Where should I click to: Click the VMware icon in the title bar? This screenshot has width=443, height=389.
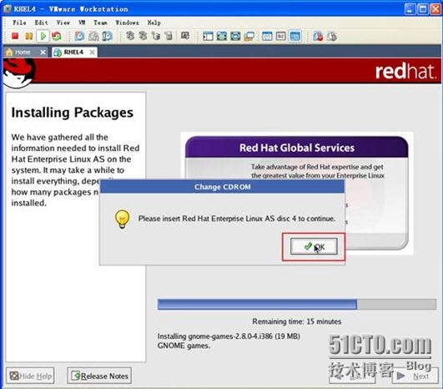coord(8,8)
